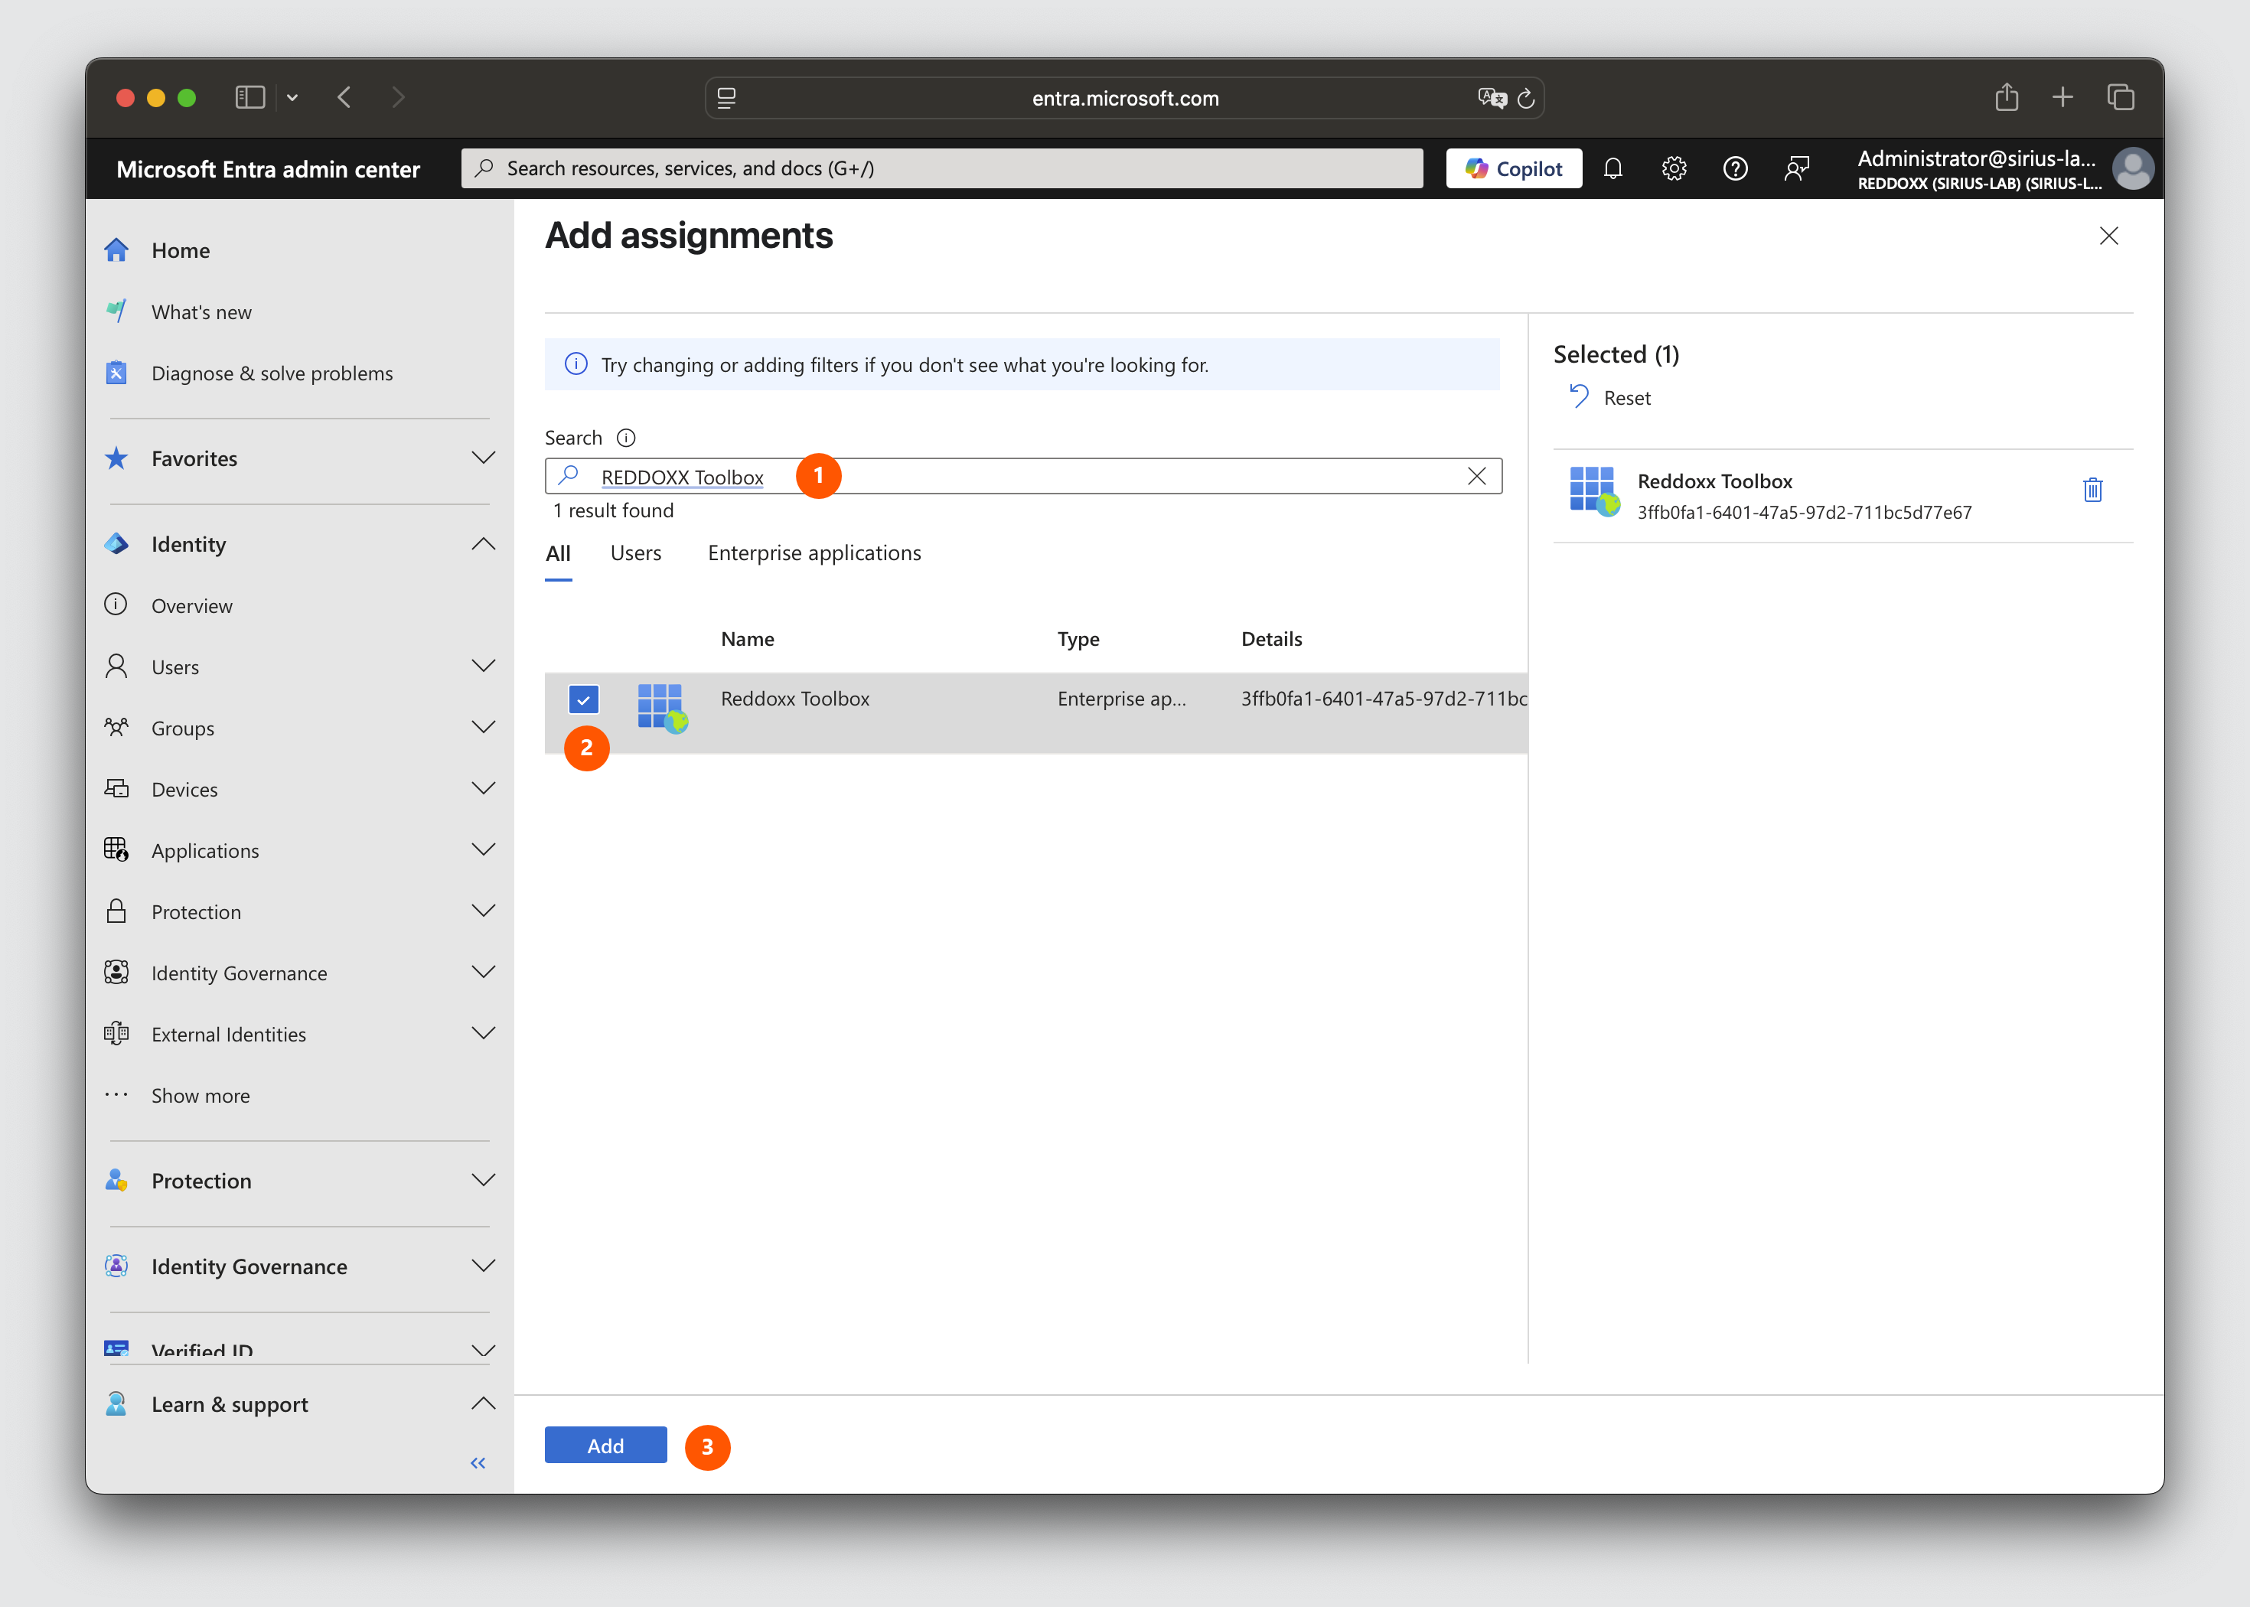Image resolution: width=2250 pixels, height=1607 pixels.
Task: Expand the Applications menu chevron
Action: (x=483, y=850)
